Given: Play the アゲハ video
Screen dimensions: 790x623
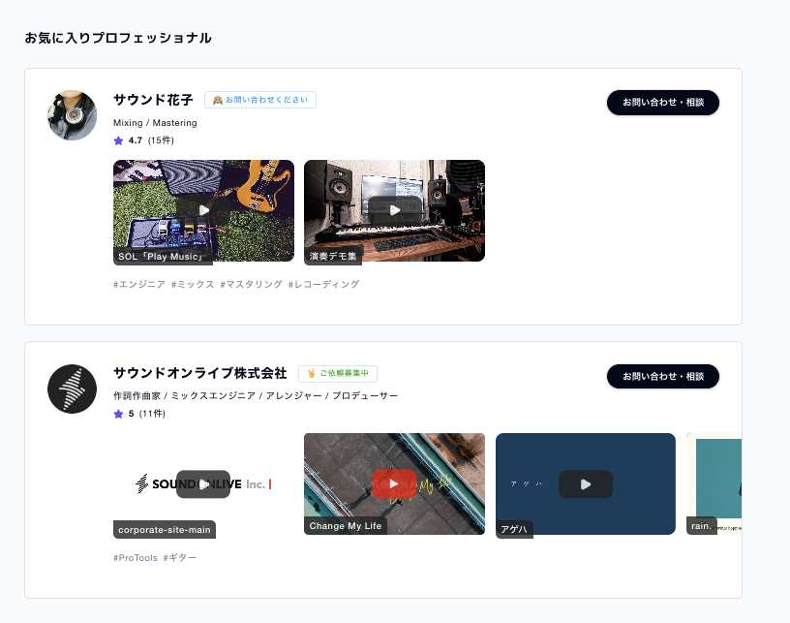Looking at the screenshot, I should 586,483.
